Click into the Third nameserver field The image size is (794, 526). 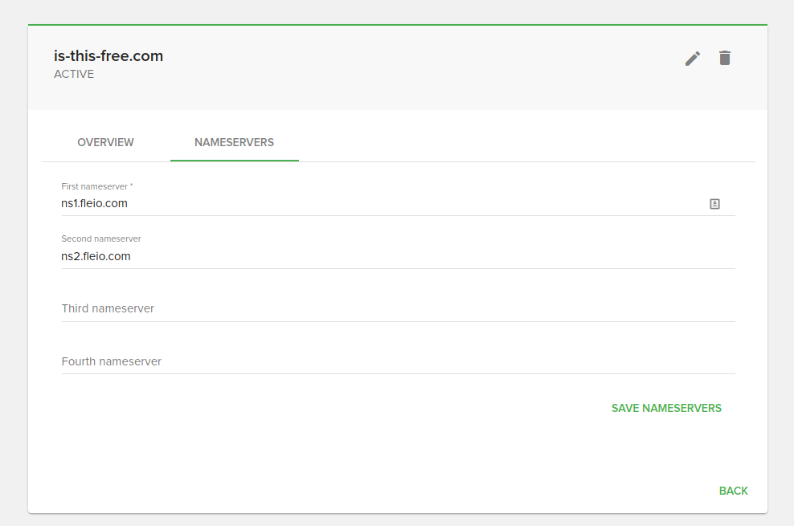point(398,308)
